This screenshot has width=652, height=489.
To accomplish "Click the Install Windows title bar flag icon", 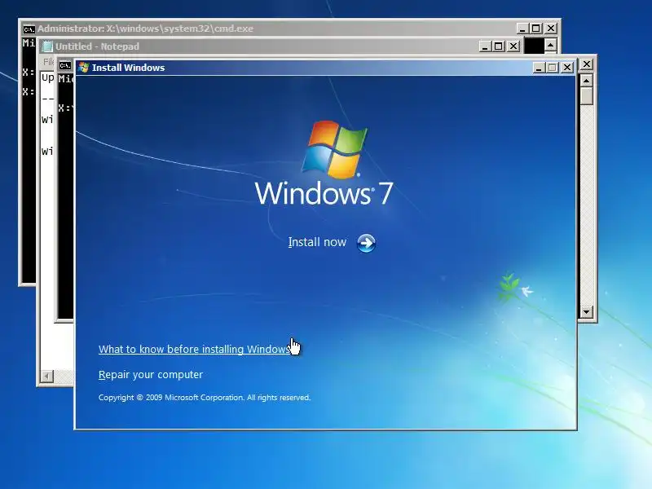I will [x=84, y=68].
